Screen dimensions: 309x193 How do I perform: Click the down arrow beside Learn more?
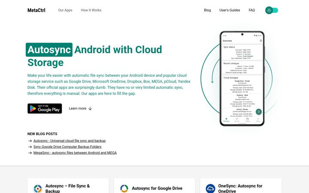pos(90,109)
